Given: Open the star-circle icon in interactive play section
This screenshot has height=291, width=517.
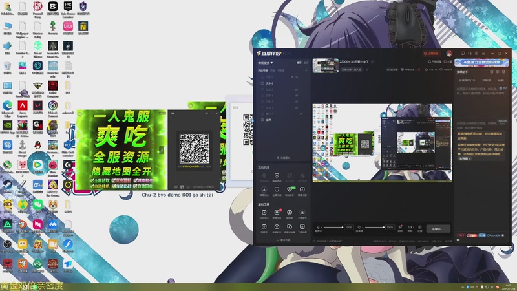Looking at the screenshot, I should (x=264, y=189).
